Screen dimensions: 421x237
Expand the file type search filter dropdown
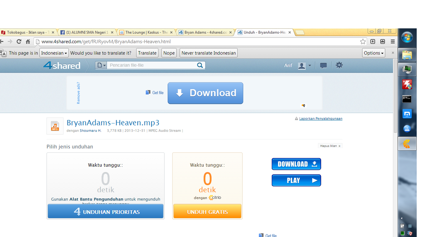point(101,65)
